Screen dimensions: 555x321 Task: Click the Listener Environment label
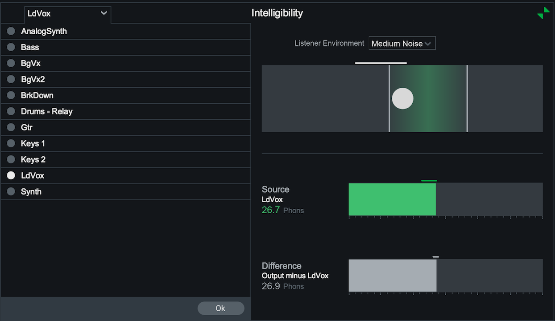pyautogui.click(x=329, y=43)
